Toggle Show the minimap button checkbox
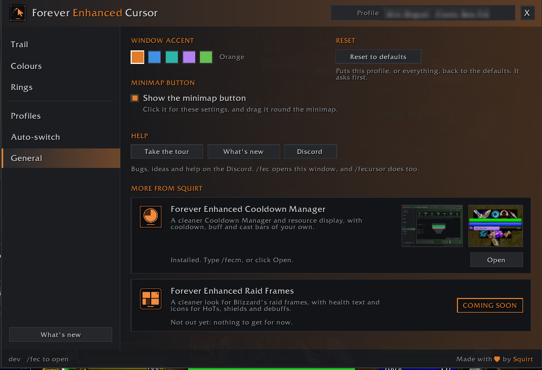Screen dimensions: 542x370 [135, 98]
